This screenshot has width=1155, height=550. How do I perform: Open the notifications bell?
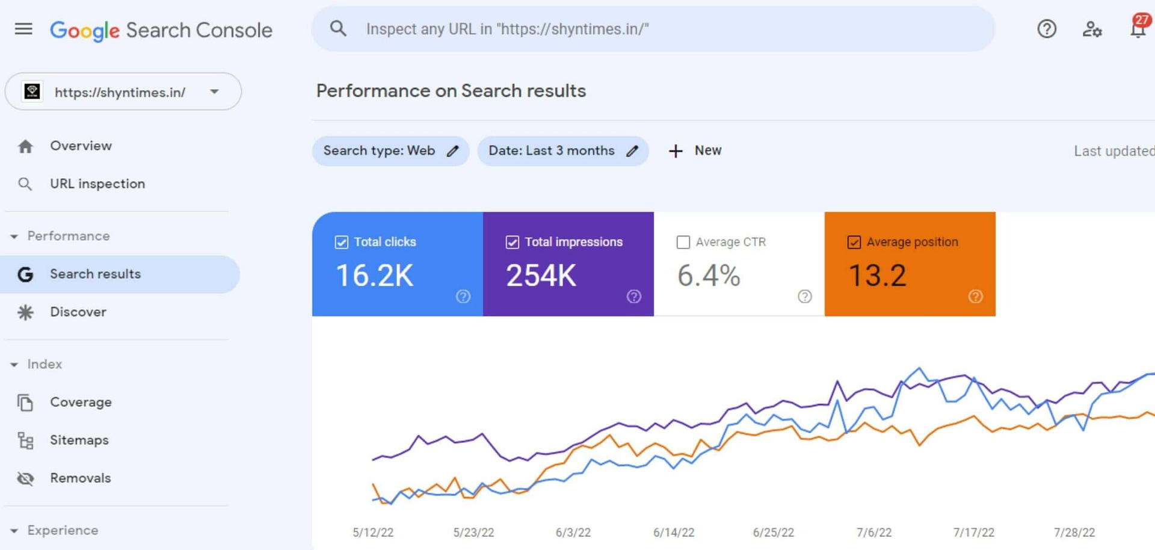1138,29
